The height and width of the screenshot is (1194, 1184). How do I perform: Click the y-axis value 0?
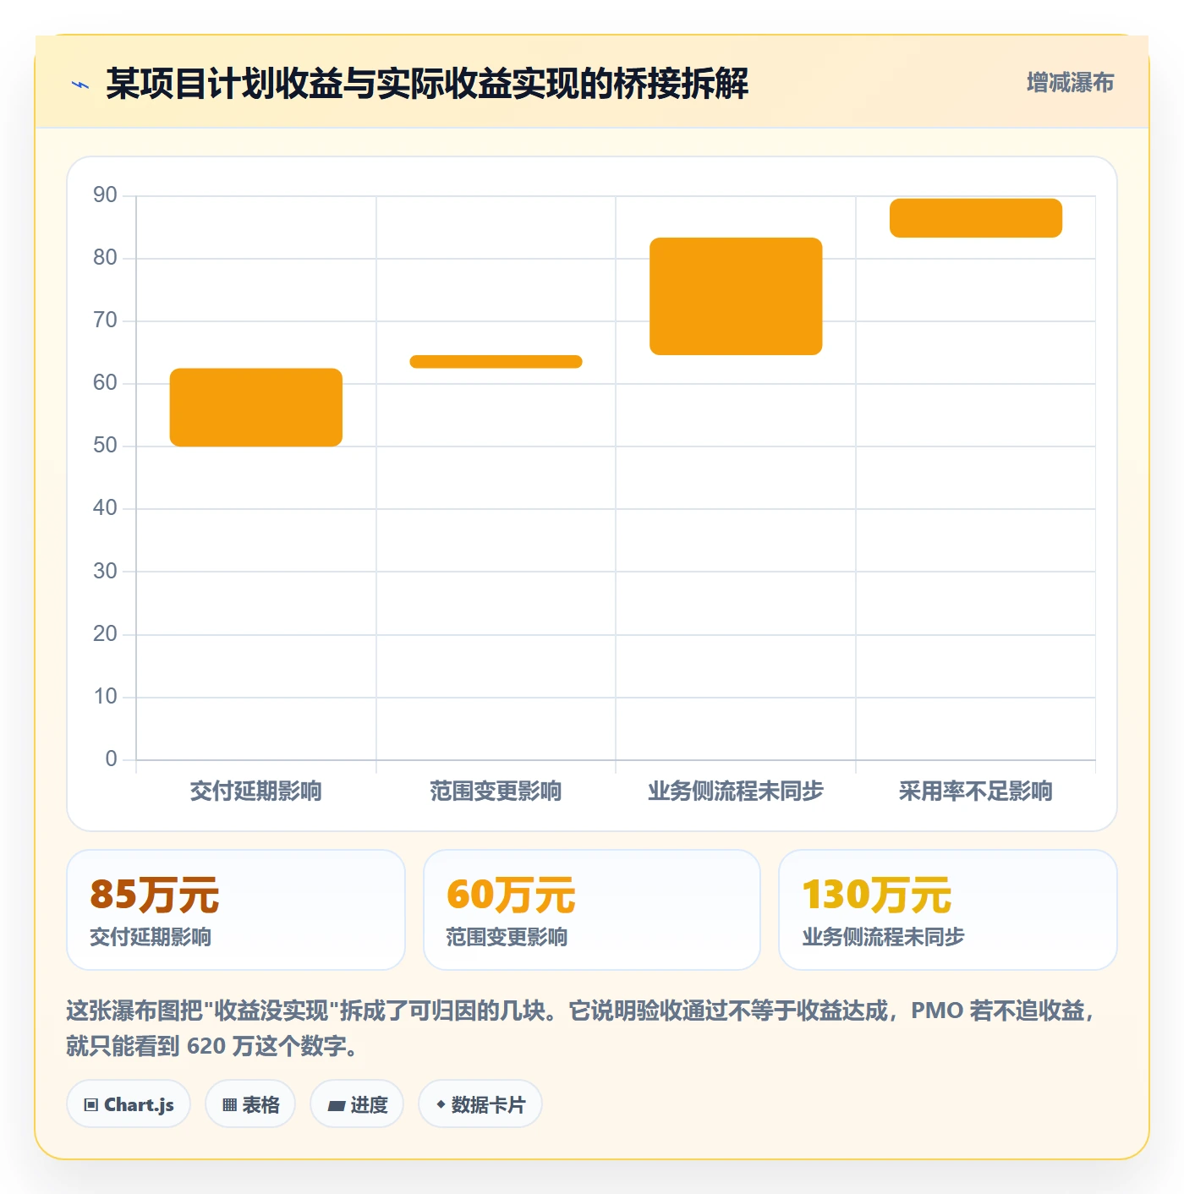111,759
